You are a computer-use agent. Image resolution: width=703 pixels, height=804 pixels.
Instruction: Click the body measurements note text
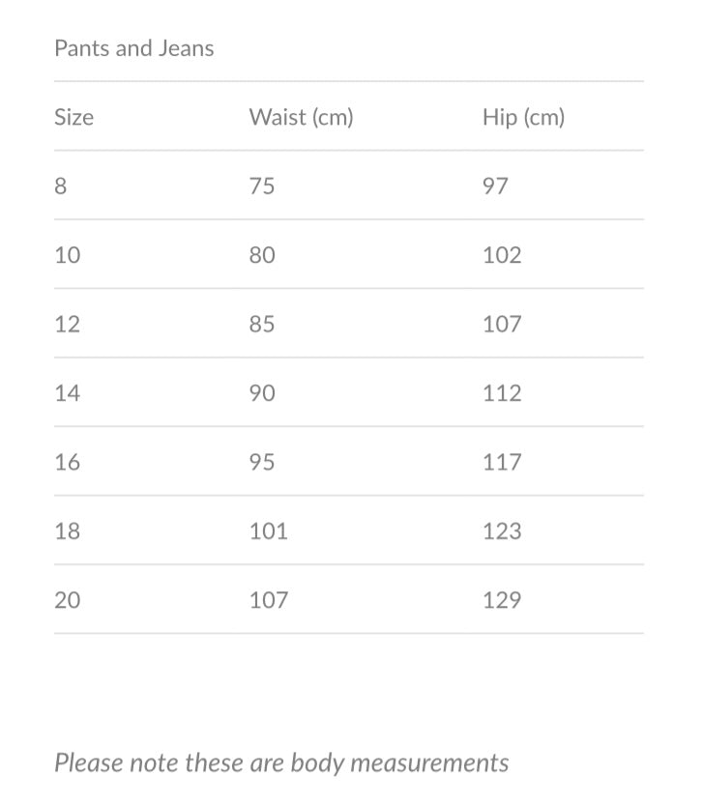[x=281, y=762]
